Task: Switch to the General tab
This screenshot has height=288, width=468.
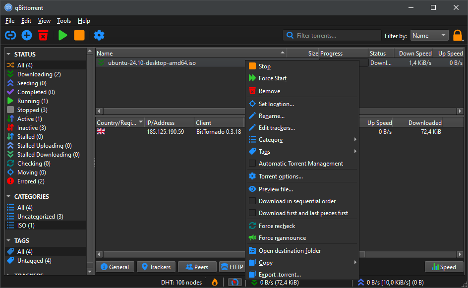Action: click(x=115, y=267)
